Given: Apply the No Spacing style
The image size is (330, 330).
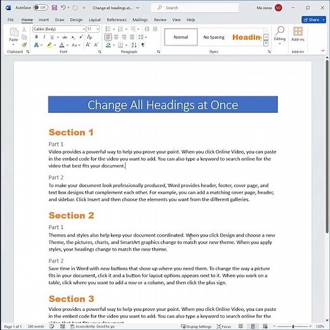Looking at the screenshot, I should (x=214, y=37).
